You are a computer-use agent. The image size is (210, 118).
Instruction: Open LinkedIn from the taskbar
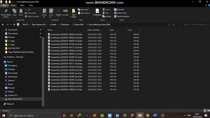click(117, 115)
